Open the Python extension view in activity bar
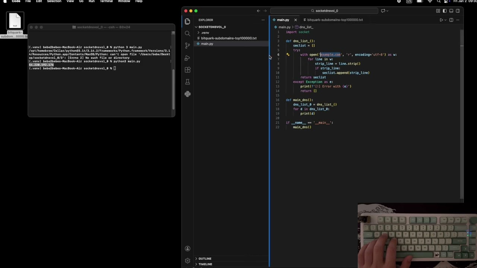The image size is (477, 268). [x=187, y=94]
